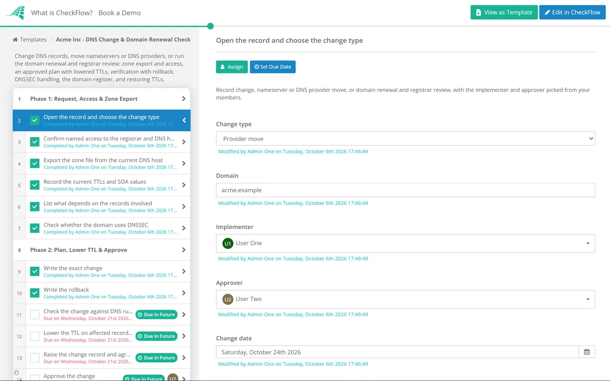Open chevron for List what depends step
This screenshot has width=610, height=381.
(184, 207)
